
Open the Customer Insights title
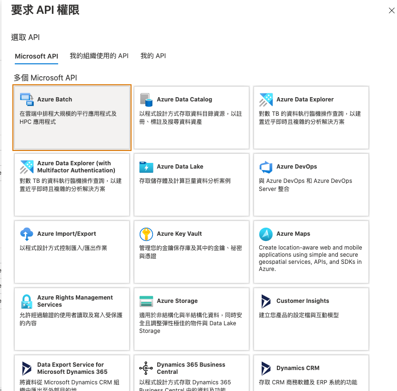(303, 301)
